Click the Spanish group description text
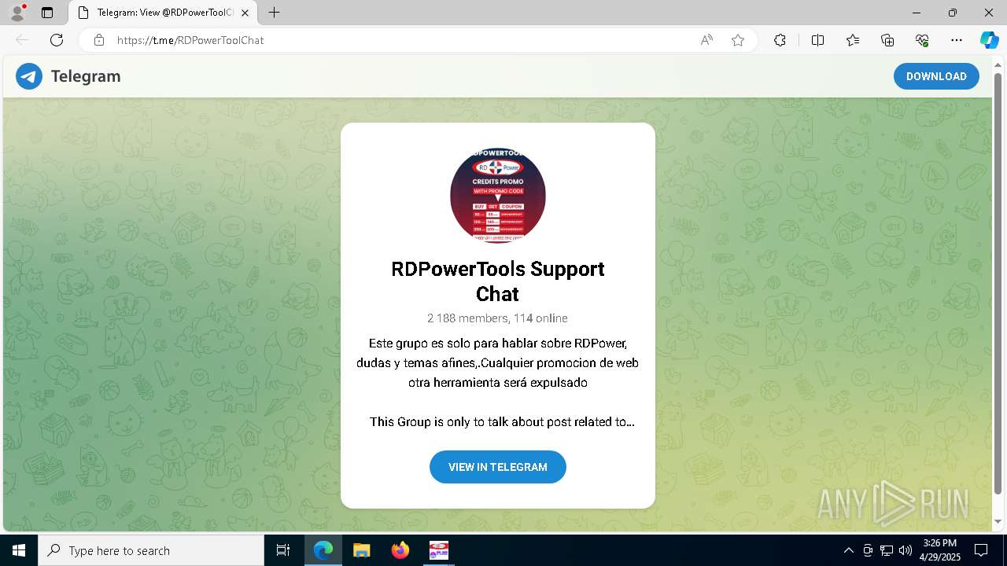This screenshot has width=1007, height=566. tap(498, 363)
